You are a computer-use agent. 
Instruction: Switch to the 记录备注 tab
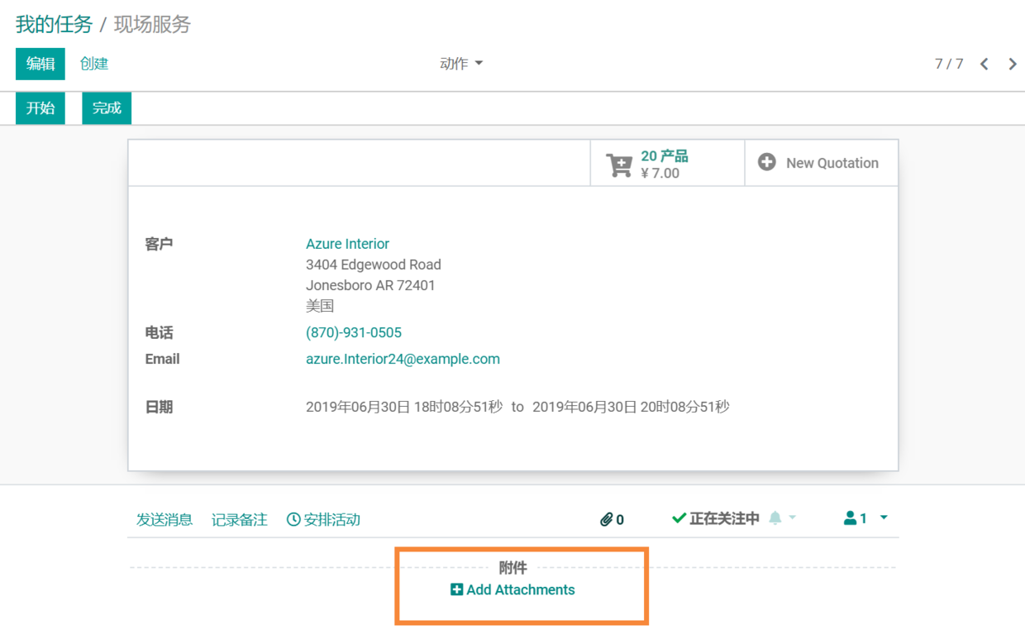click(x=240, y=519)
